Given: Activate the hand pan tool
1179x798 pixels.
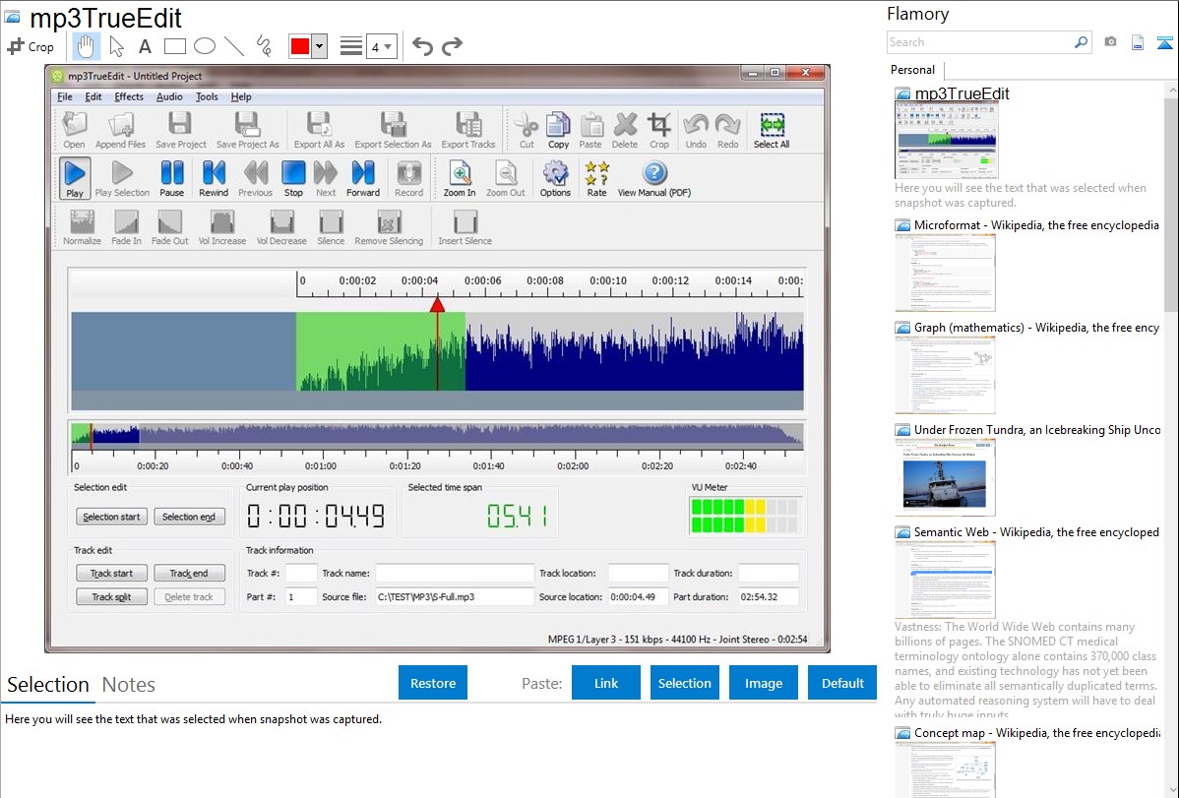Looking at the screenshot, I should click(x=86, y=46).
